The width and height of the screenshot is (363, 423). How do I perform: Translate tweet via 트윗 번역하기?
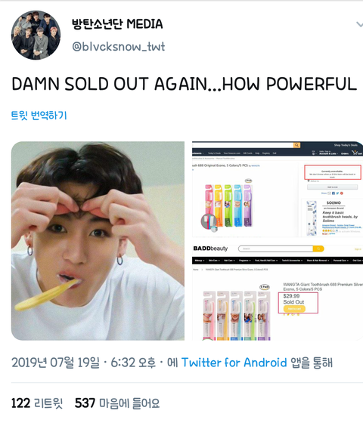(x=39, y=115)
